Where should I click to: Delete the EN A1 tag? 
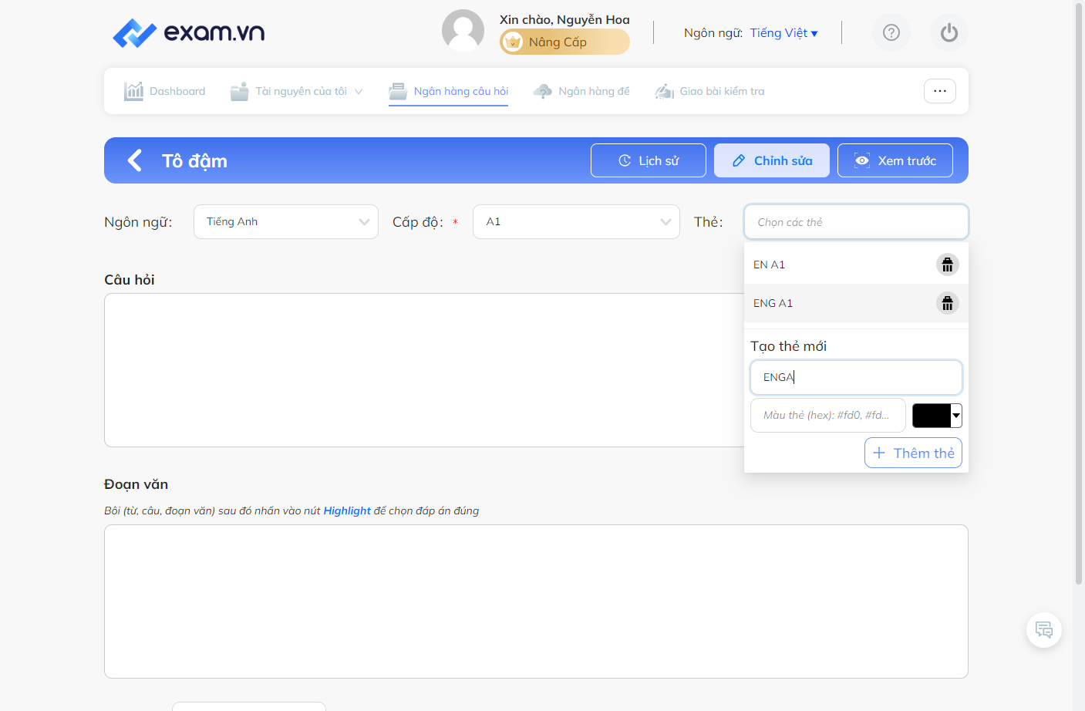(948, 265)
